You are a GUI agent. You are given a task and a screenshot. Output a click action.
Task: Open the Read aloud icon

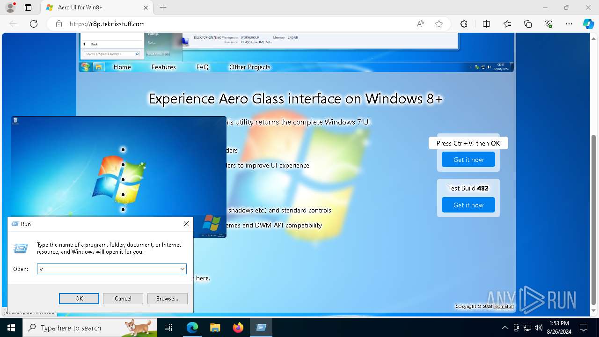click(420, 24)
